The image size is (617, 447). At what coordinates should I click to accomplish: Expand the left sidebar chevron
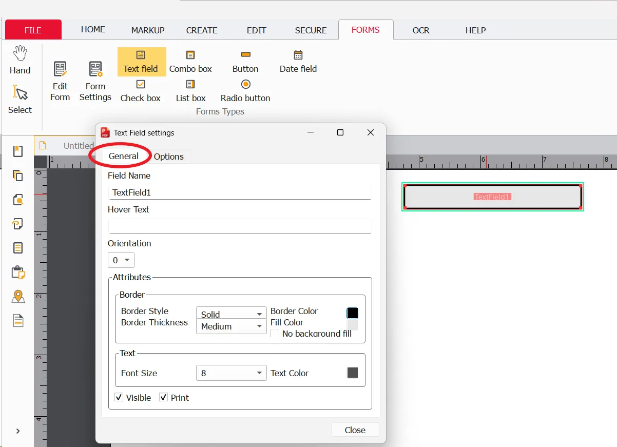[18, 431]
